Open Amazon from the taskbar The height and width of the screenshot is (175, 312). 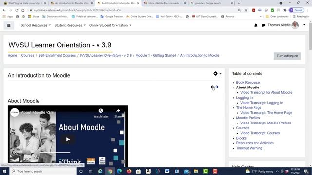pyautogui.click(x=148, y=171)
